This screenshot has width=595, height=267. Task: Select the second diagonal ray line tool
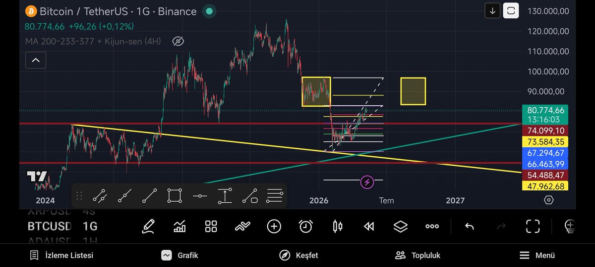point(125,196)
